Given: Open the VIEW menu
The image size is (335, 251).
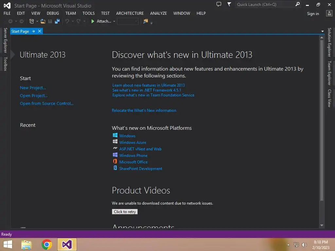Looking at the screenshot, I should click(36, 13).
